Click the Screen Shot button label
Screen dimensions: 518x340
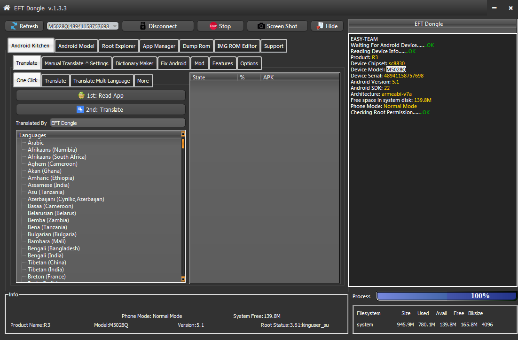tap(282, 26)
